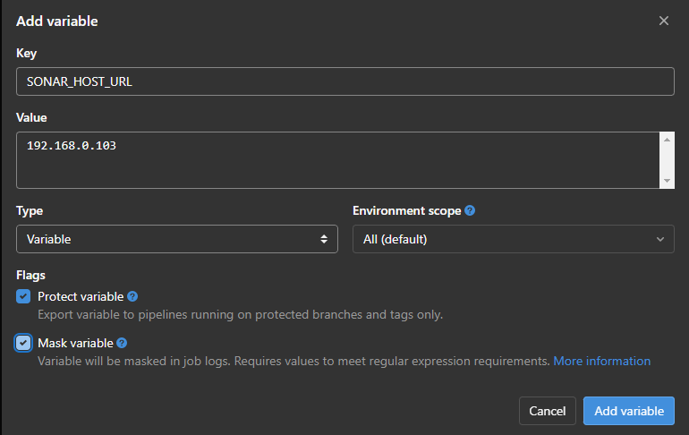Click the "Protect variable" label text
This screenshot has height=435, width=689.
[81, 296]
